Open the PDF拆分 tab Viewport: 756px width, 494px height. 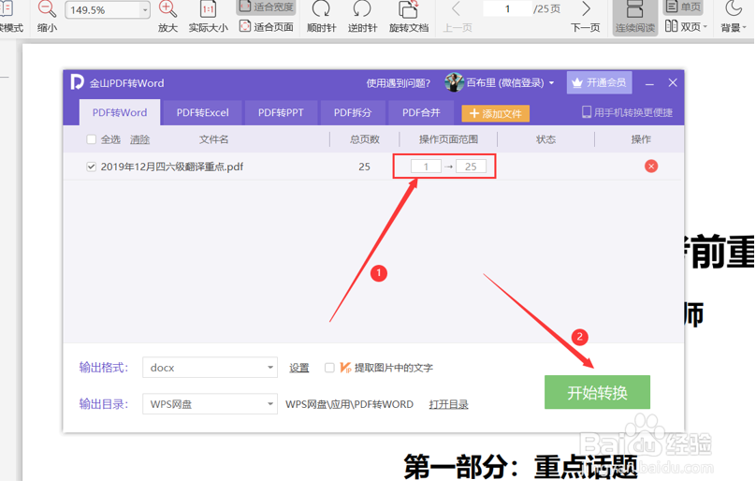click(x=353, y=113)
